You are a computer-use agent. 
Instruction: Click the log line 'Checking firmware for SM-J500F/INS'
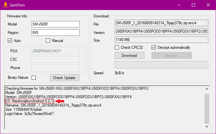pyautogui.click(x=77, y=88)
